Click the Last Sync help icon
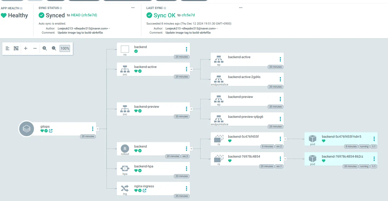This screenshot has width=388, height=201. coord(165,8)
